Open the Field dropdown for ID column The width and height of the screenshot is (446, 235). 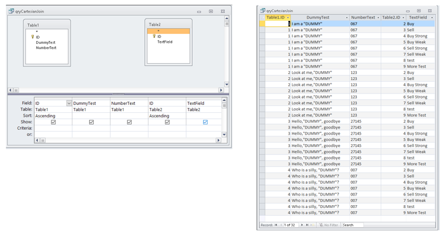(69, 103)
